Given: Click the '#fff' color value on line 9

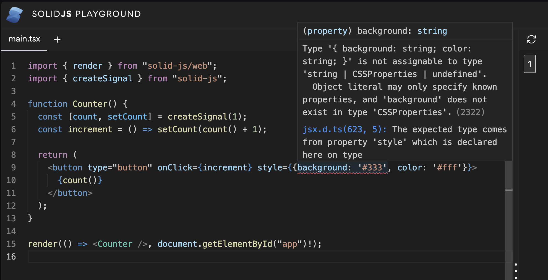Looking at the screenshot, I should (447, 168).
